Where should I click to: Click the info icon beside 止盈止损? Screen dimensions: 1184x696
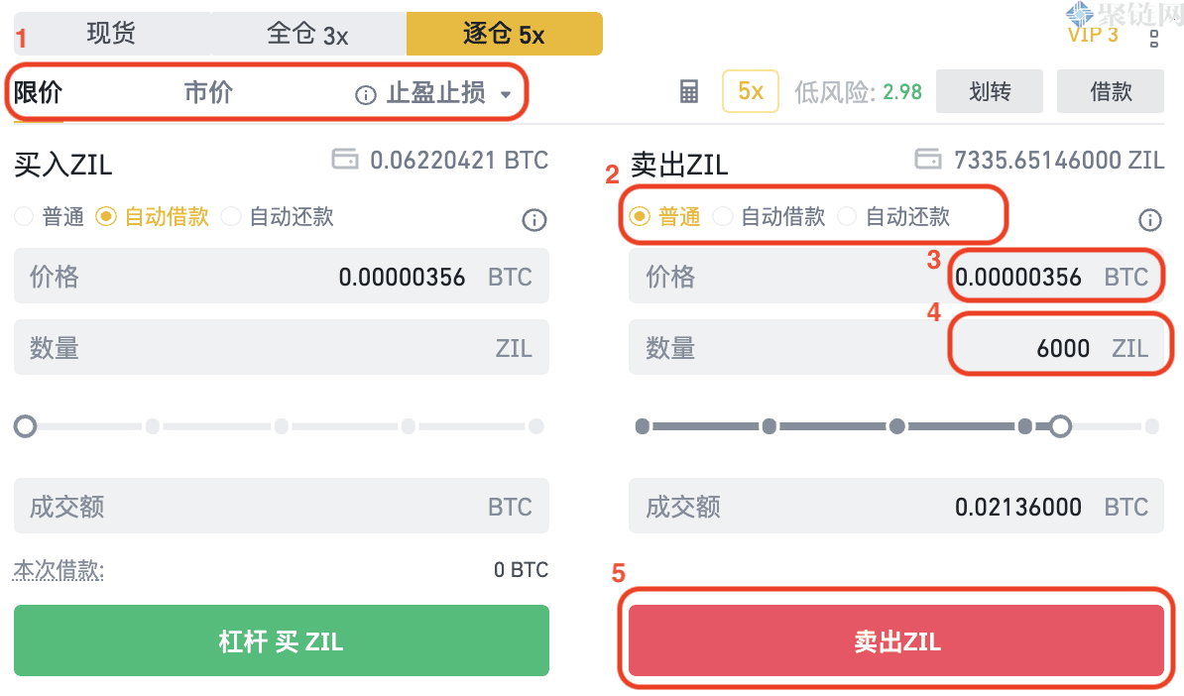[x=366, y=95]
